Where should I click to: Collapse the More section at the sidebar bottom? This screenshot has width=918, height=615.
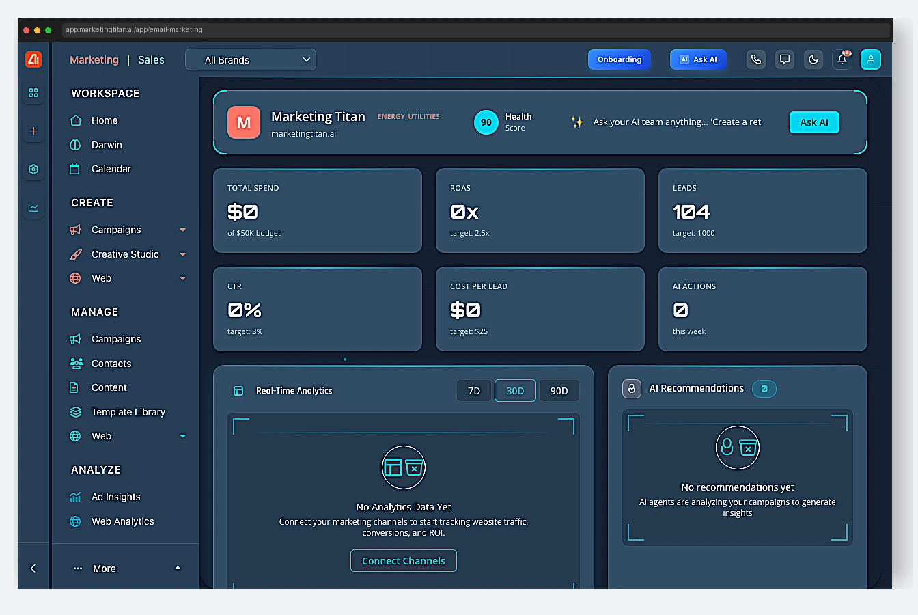pyautogui.click(x=178, y=568)
